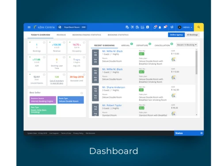Click the source icon in Mr. Robert Taylor row
This screenshot has width=221, height=166.
[174, 113]
